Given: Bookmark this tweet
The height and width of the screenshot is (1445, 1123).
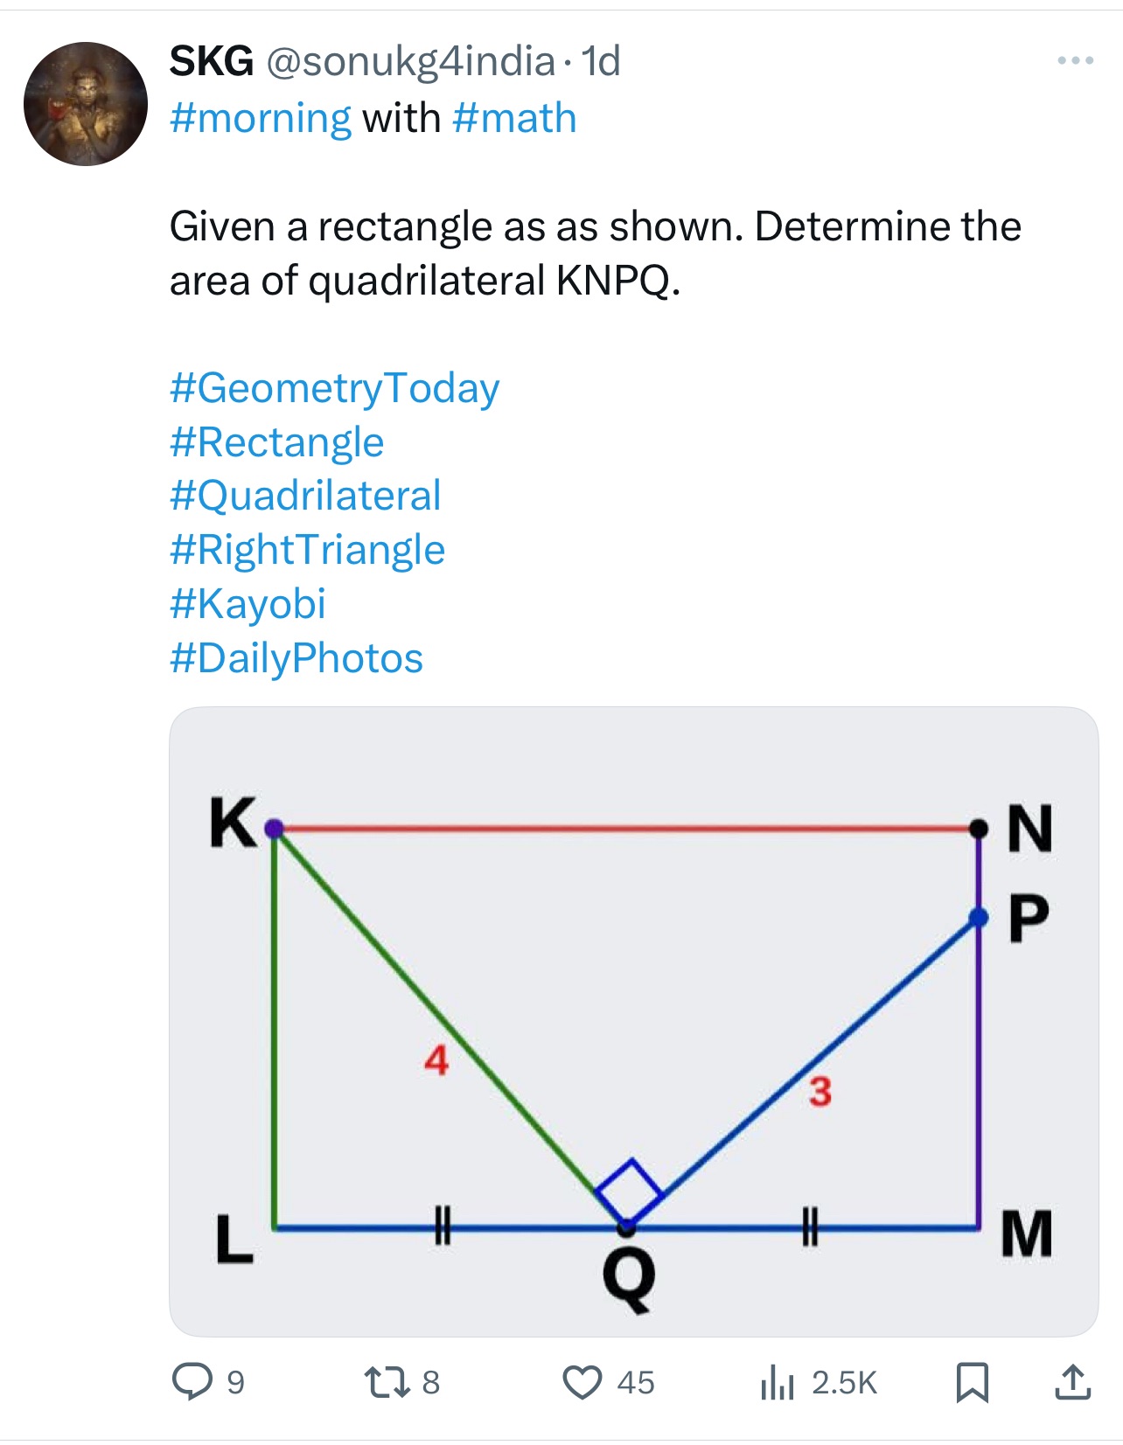Looking at the screenshot, I should point(973,1382).
